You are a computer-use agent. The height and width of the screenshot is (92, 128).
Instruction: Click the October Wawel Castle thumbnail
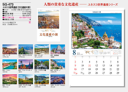26,79
